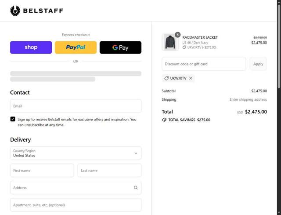
Task: Click the RACEMASTER JACKET product name
Action: pos(200,37)
